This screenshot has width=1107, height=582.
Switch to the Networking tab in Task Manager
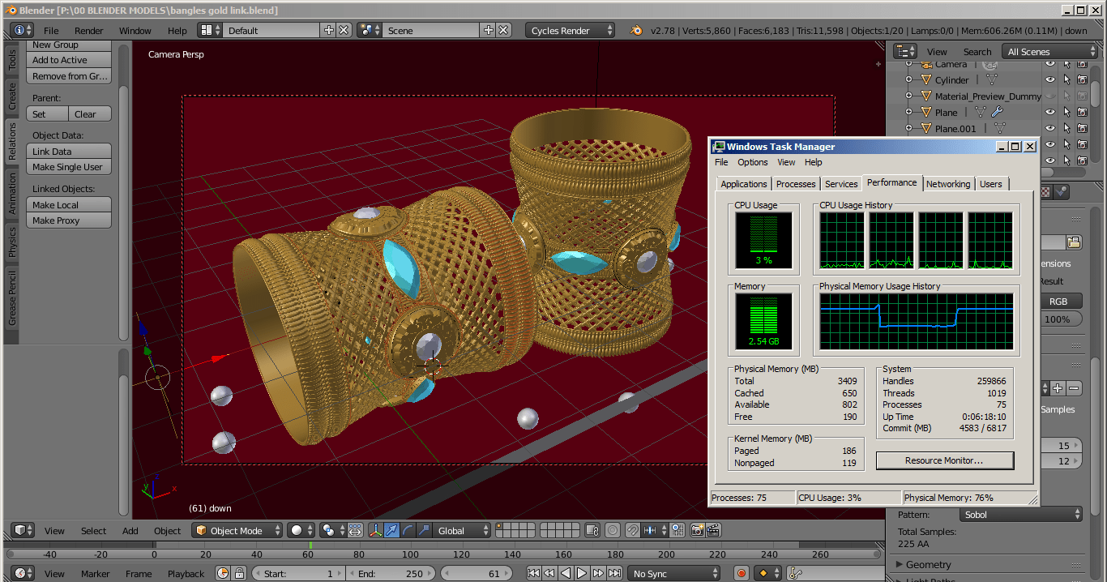coord(948,184)
